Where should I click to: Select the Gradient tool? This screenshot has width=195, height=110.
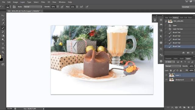pyautogui.click(x=3, y=36)
